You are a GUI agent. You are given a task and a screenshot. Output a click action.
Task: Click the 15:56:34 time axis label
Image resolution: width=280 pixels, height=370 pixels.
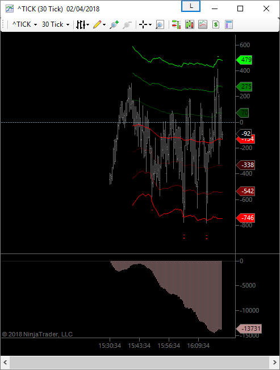(x=169, y=346)
